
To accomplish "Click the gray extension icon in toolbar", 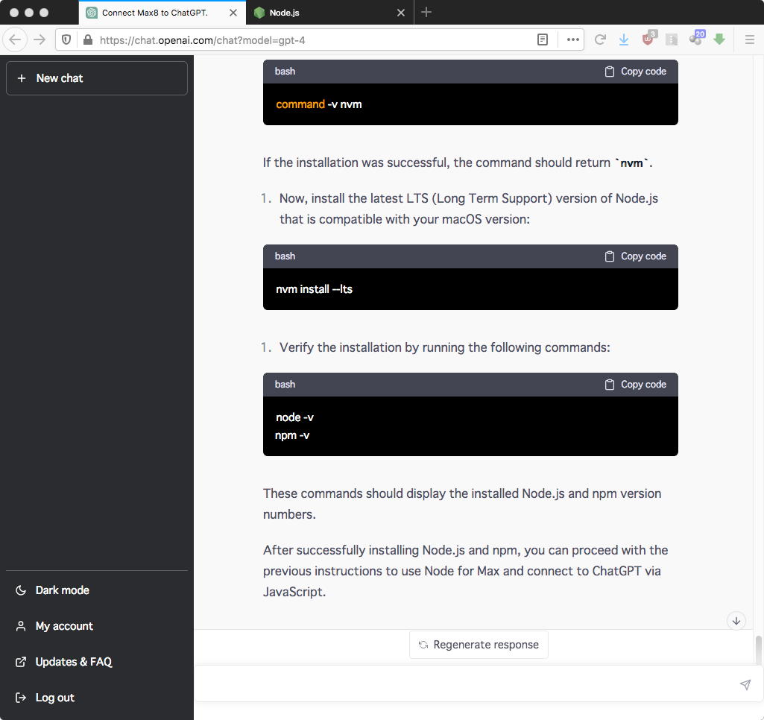I will 672,40.
